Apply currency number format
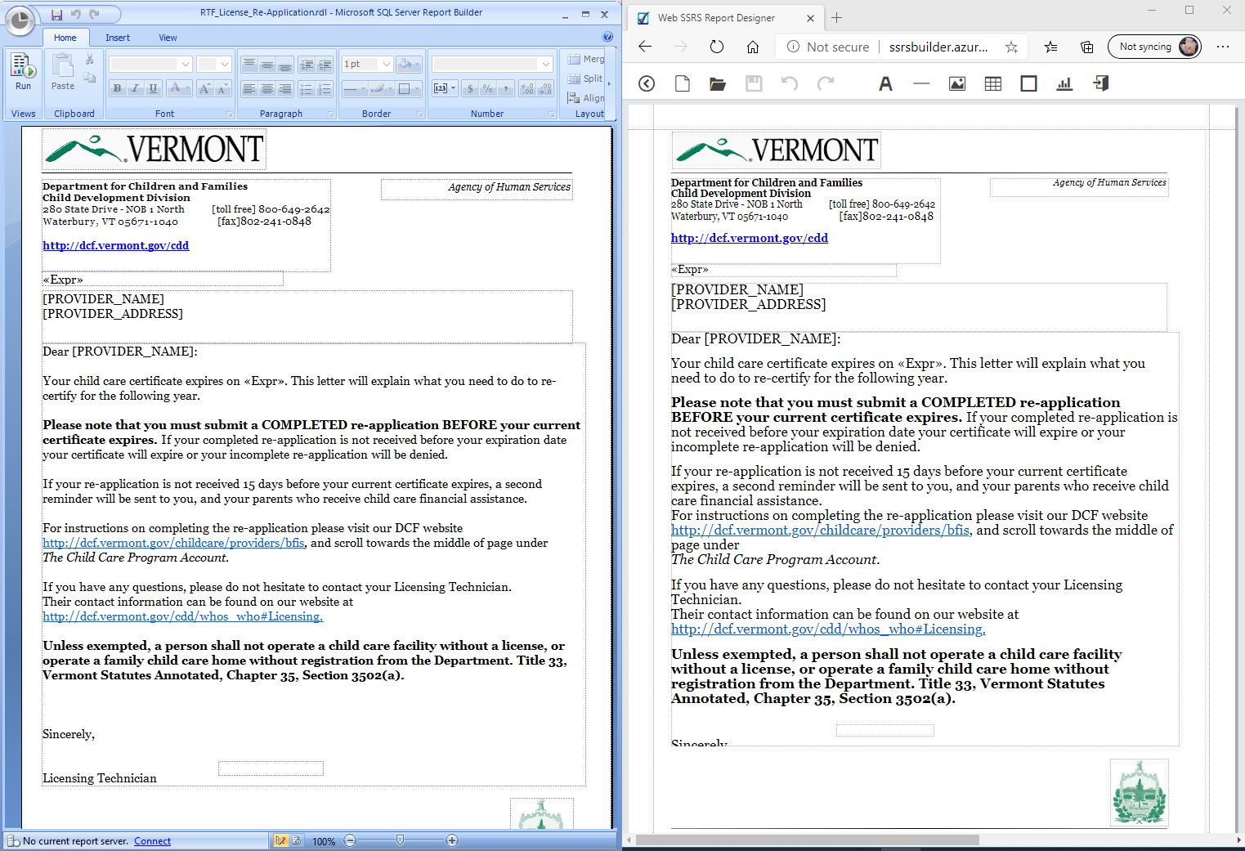 [470, 88]
